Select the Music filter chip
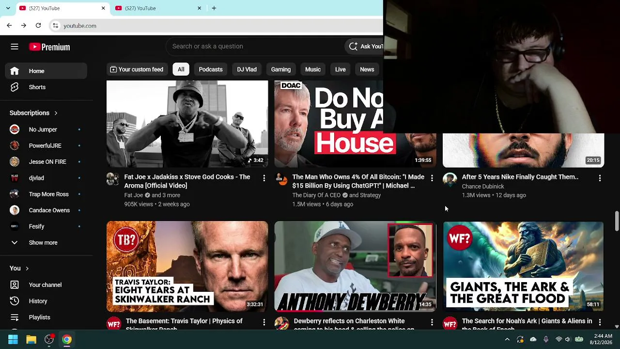This screenshot has height=349, width=620. click(313, 69)
